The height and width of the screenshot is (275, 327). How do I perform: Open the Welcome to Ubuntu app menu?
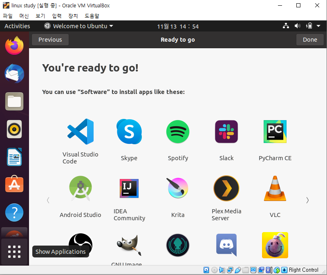[x=78, y=26]
